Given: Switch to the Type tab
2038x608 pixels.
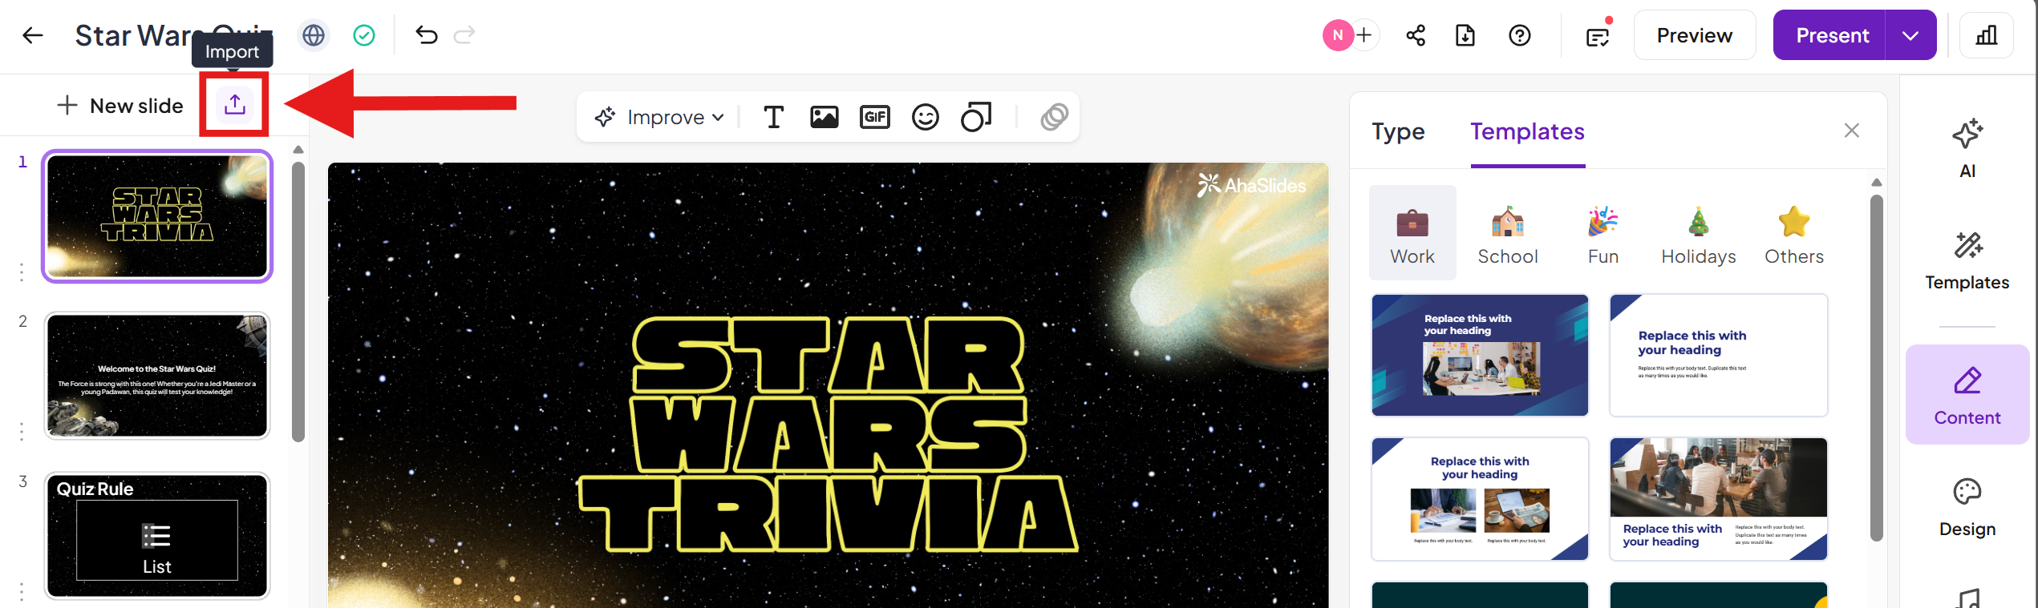Looking at the screenshot, I should click(1398, 131).
